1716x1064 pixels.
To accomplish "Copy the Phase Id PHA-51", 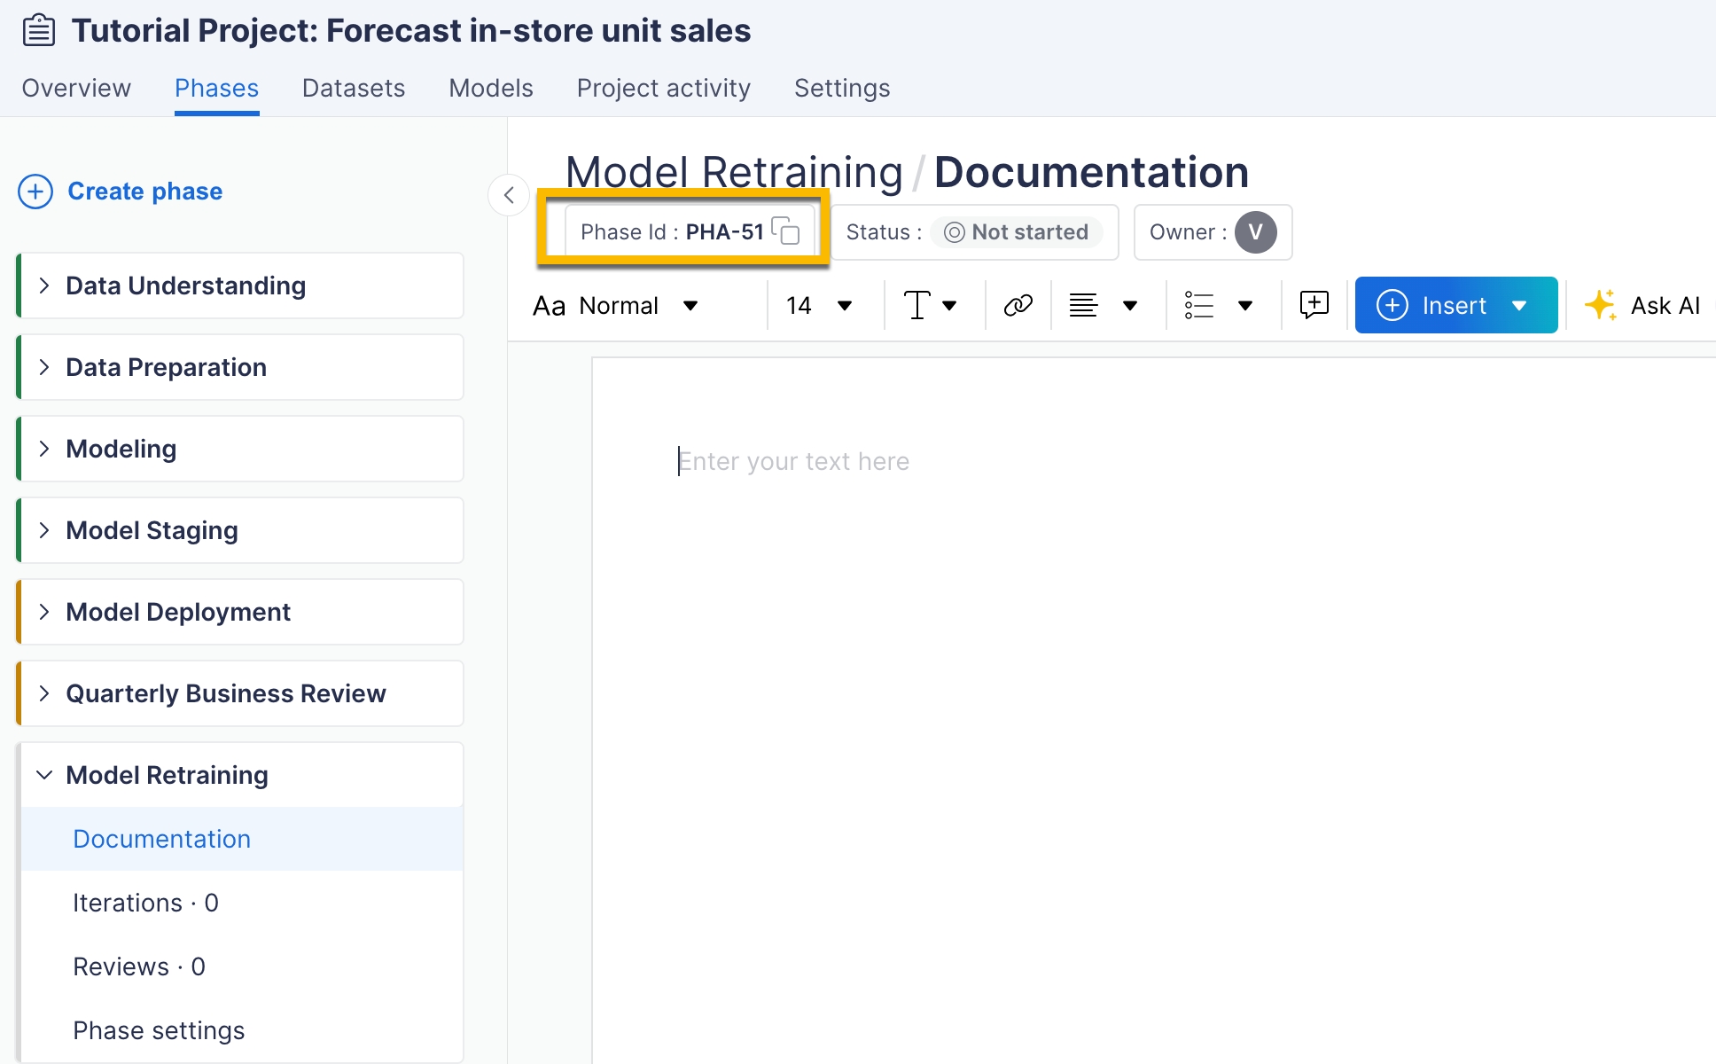I will [785, 231].
